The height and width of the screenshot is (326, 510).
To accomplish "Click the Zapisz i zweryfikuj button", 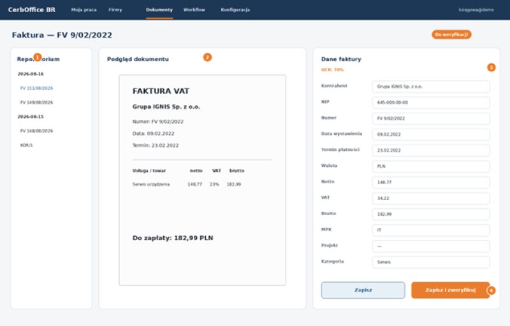I will (x=451, y=290).
